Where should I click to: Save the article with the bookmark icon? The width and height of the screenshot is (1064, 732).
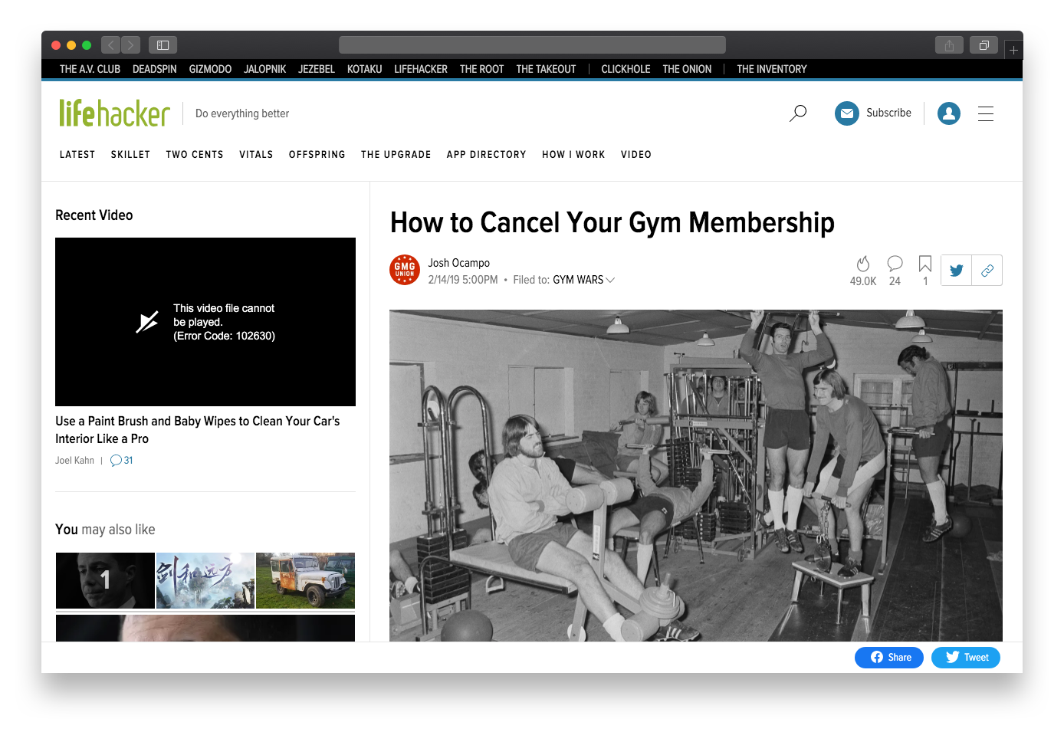point(925,264)
